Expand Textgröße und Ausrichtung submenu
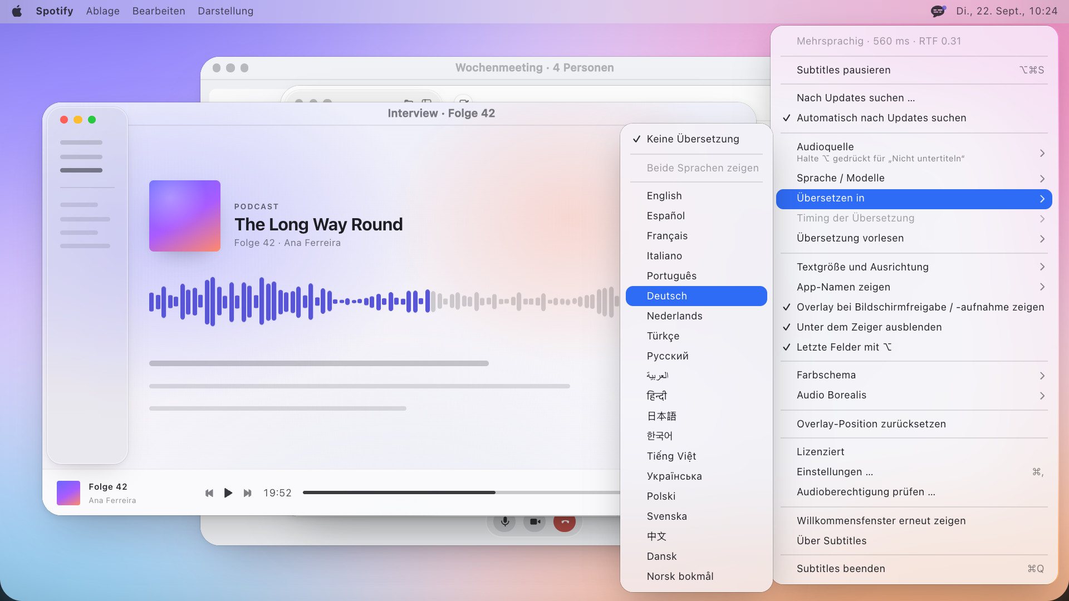This screenshot has width=1069, height=601. [x=914, y=267]
